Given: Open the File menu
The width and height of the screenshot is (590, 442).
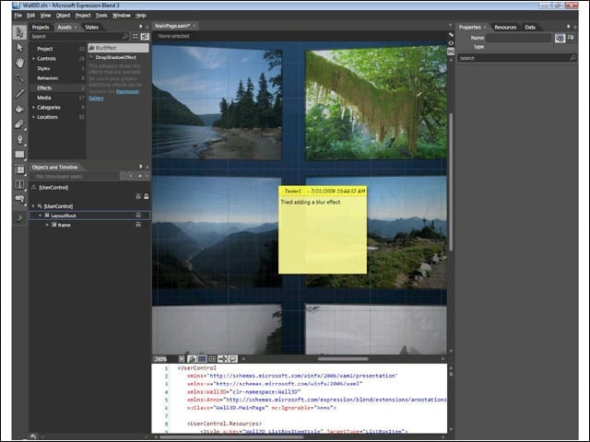Looking at the screenshot, I should pyautogui.click(x=18, y=16).
